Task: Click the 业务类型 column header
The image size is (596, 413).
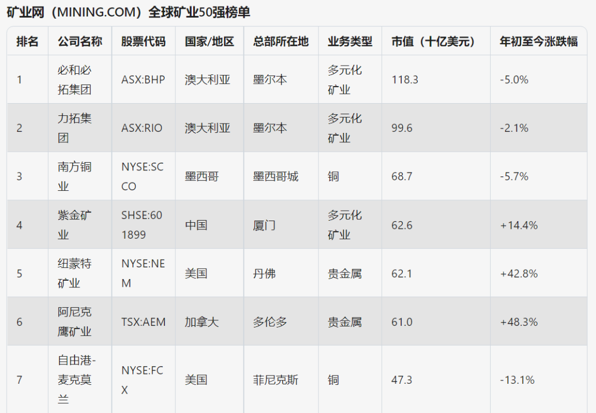Action: [350, 41]
